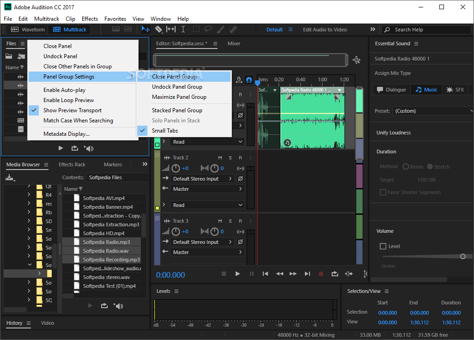The image size is (474, 340).
Task: Click the Volume level slider handle
Action: [462, 256]
